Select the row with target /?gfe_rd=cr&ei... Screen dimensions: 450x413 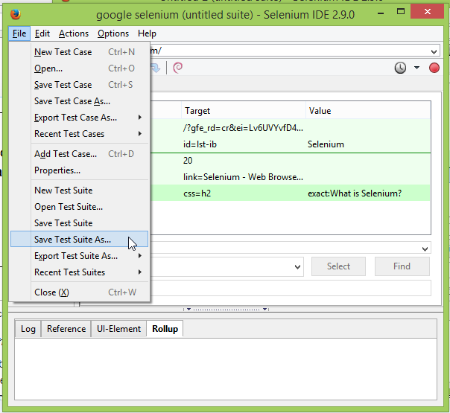tap(290, 128)
